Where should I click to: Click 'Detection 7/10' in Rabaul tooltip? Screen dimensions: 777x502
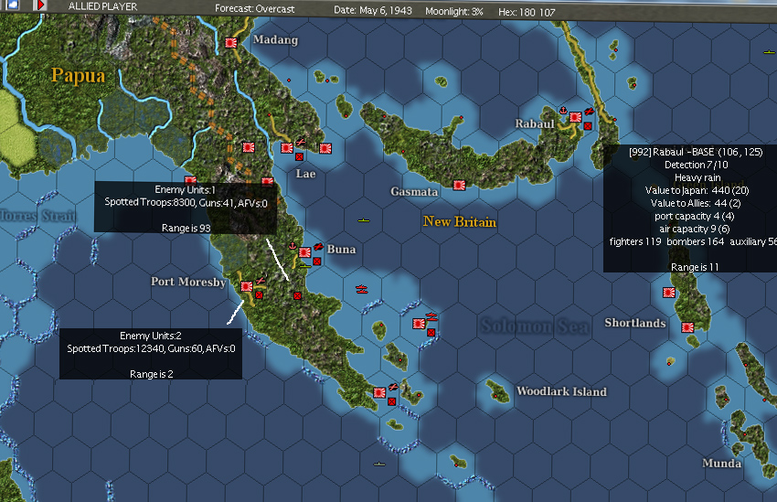[697, 165]
